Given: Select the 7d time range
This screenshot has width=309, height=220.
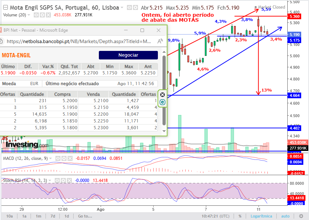Looking at the screenshot, I should 53,216.
